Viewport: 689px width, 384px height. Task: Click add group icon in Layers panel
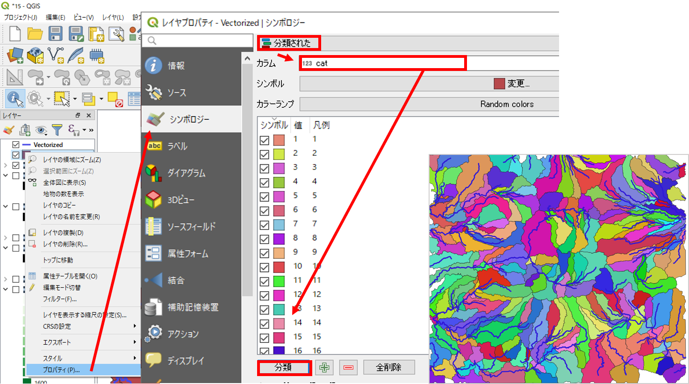[x=25, y=130]
